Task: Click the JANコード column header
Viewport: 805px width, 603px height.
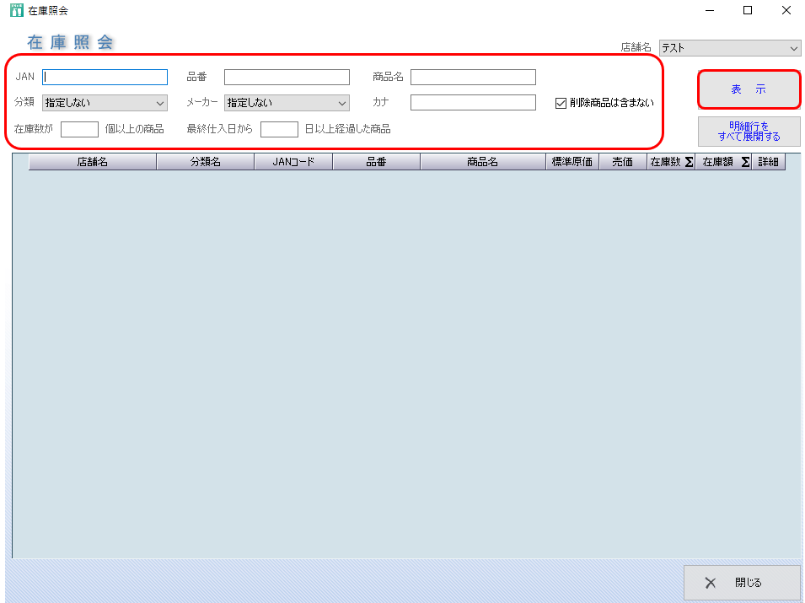Action: pos(293,162)
